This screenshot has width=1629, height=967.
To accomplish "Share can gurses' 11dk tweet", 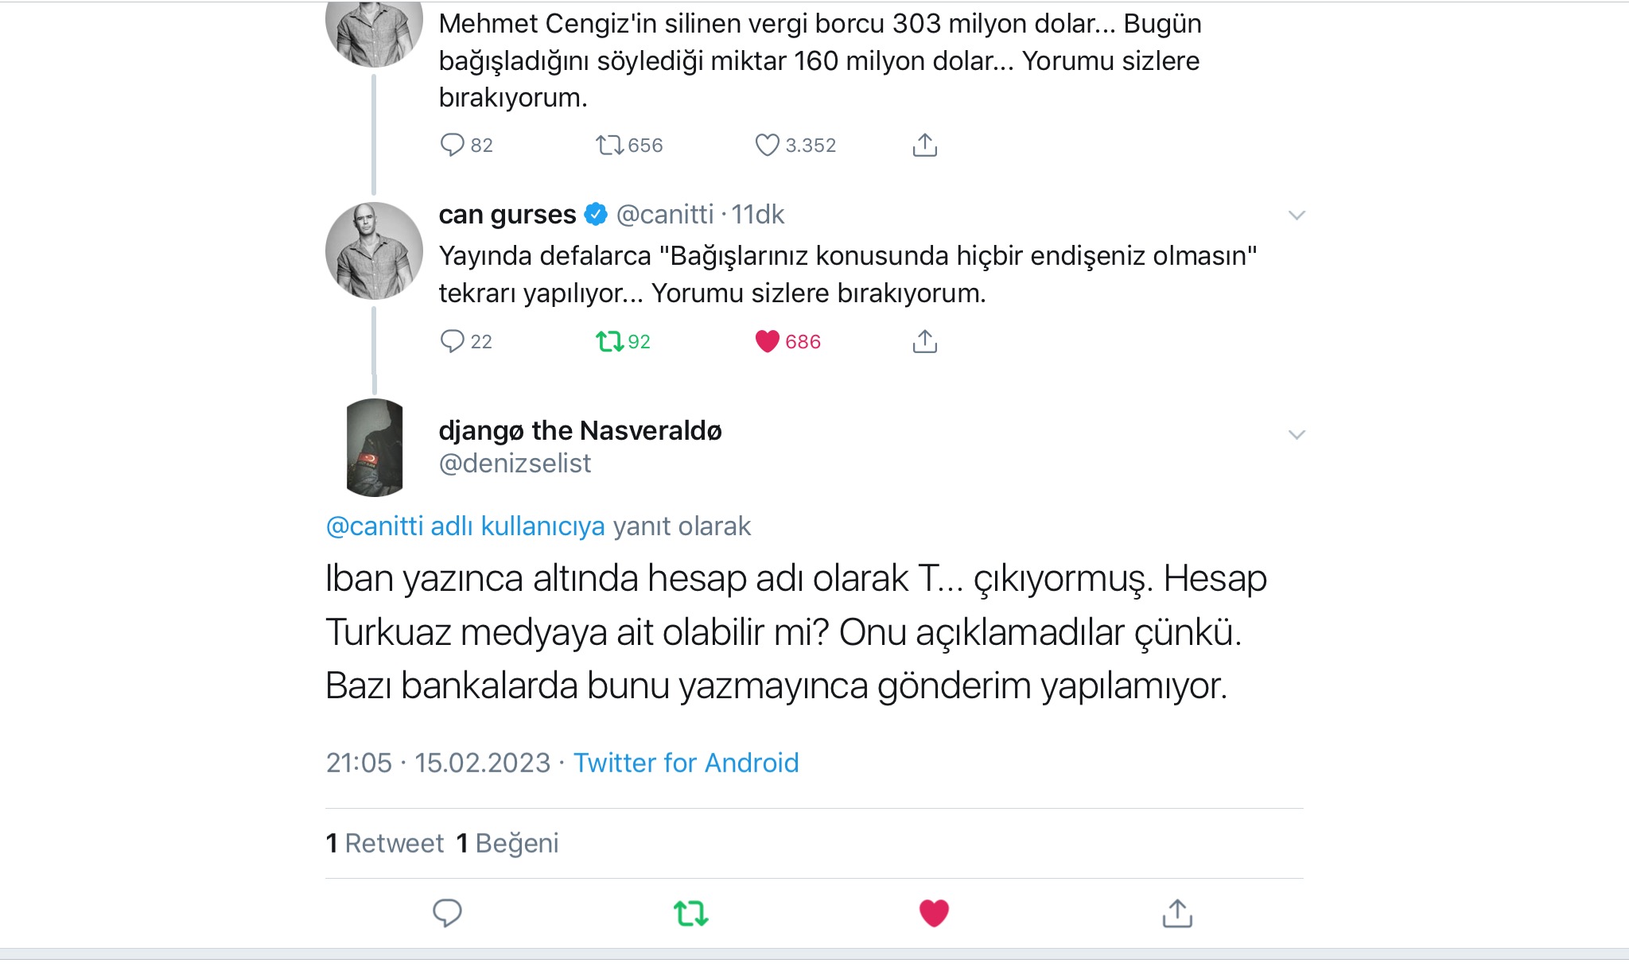I will 924,341.
